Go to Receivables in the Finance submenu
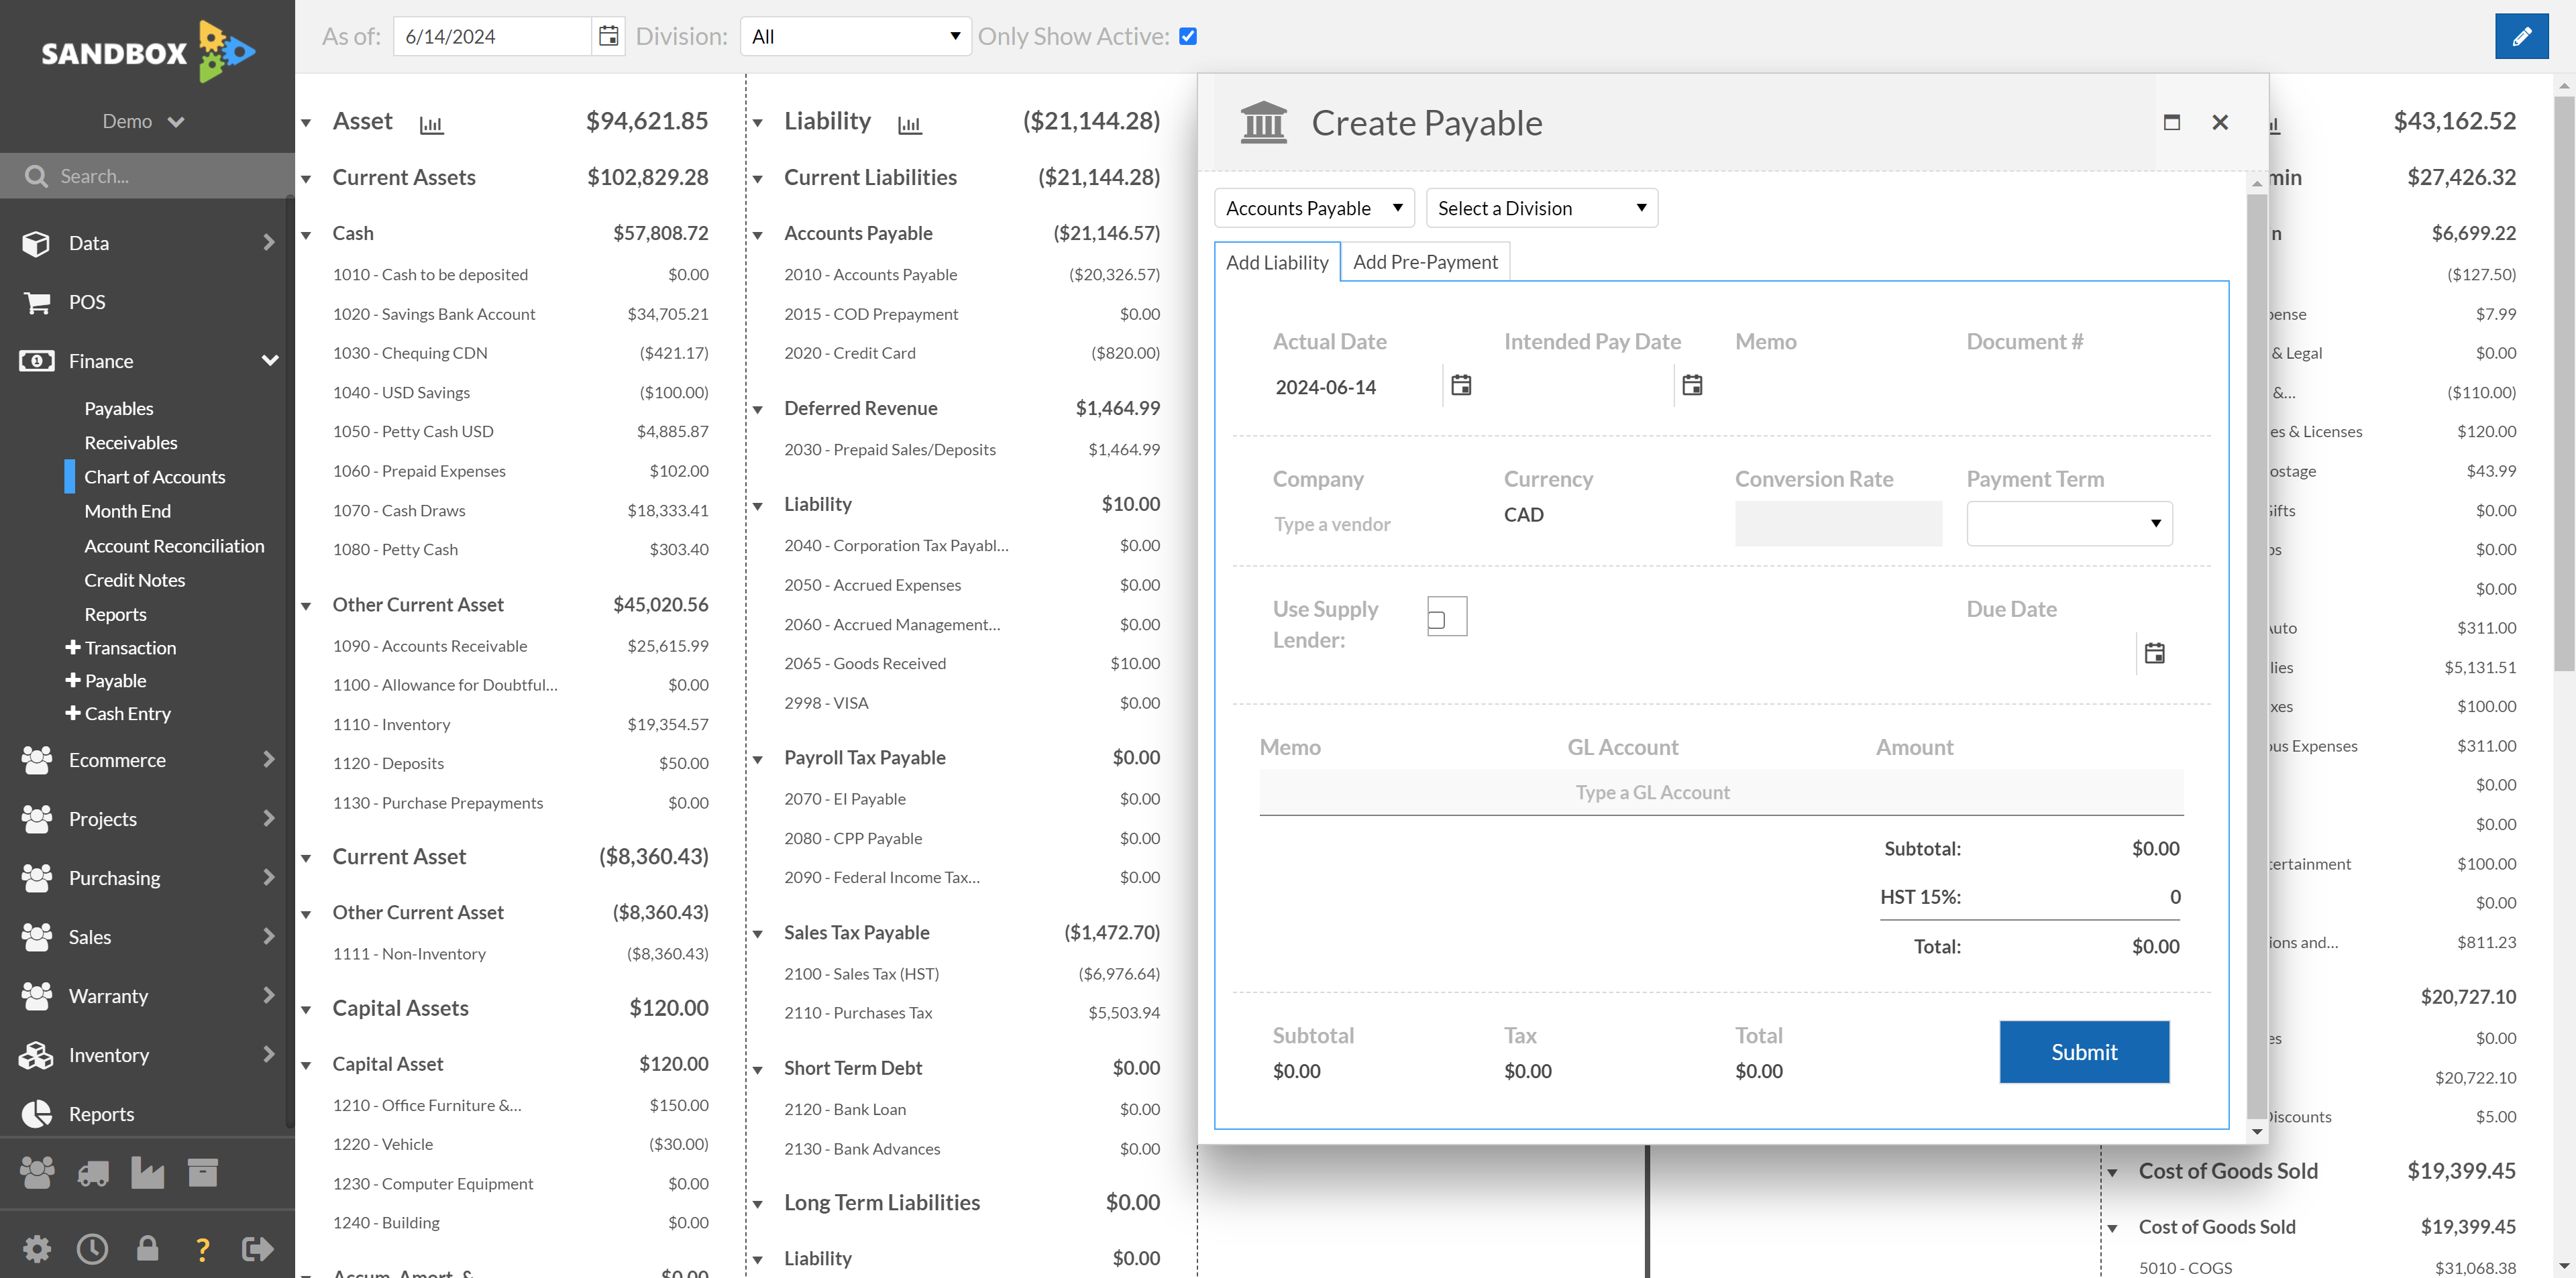This screenshot has width=2576, height=1278. point(131,442)
